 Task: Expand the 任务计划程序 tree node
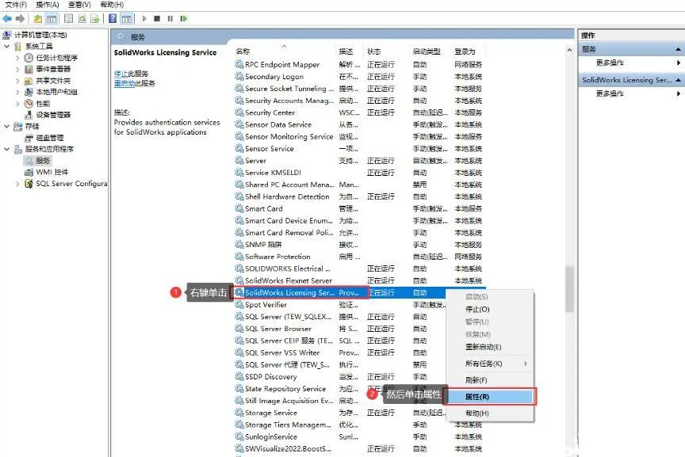click(17, 58)
